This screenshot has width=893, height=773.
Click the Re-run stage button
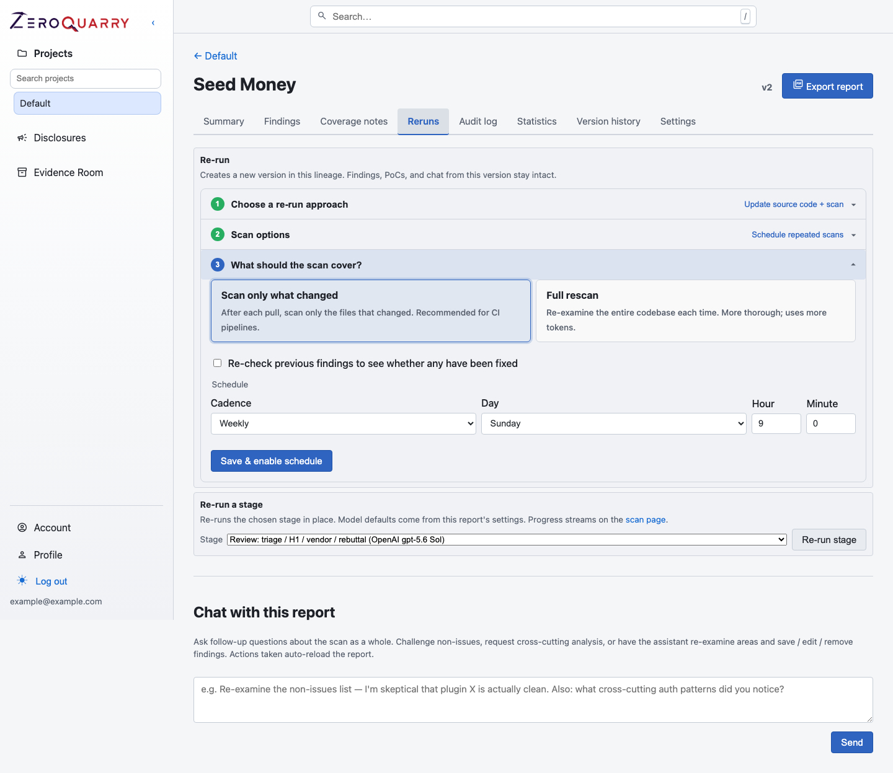(829, 540)
